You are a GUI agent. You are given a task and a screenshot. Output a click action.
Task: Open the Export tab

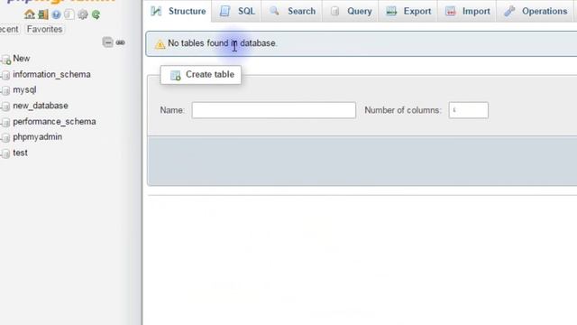pos(408,11)
